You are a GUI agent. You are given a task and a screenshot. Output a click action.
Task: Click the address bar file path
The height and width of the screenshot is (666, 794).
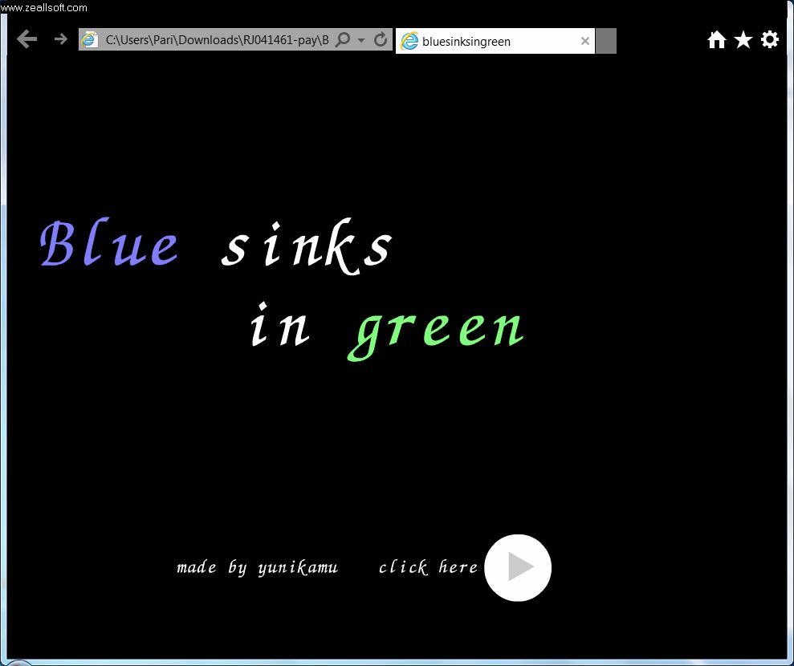click(217, 40)
